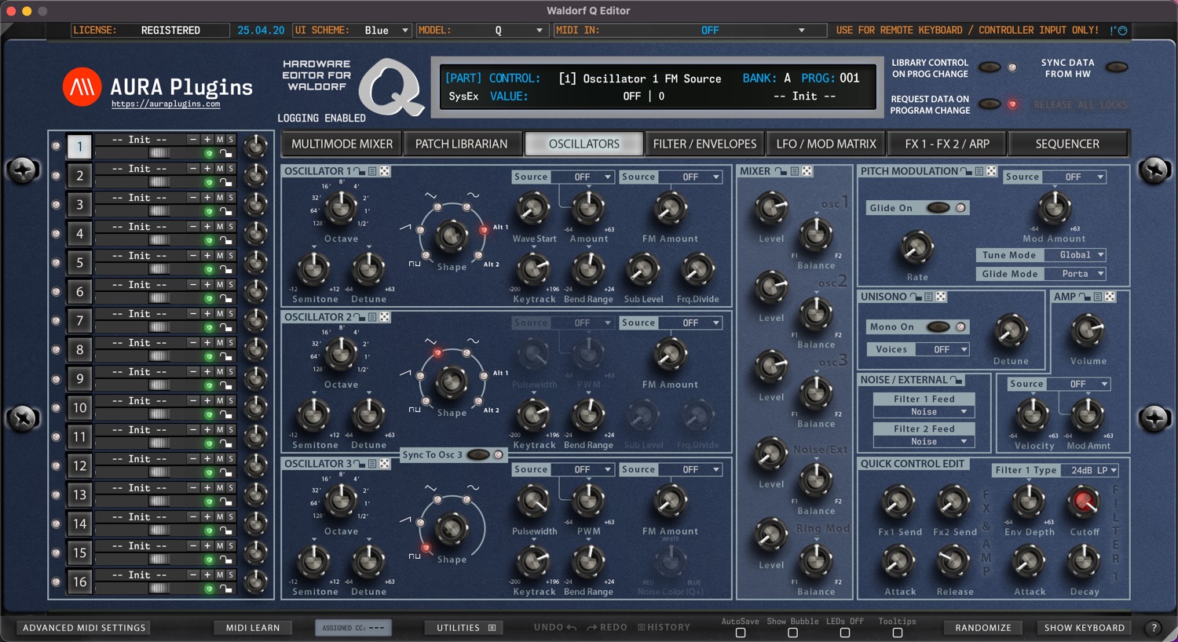
Task: Click the part 3 plus icon
Action: [207, 198]
